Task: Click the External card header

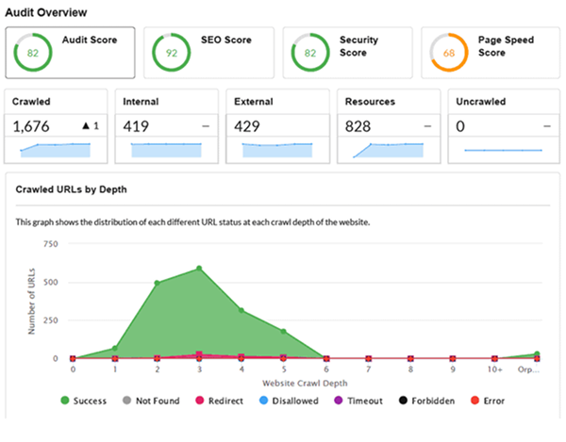Action: click(x=277, y=102)
